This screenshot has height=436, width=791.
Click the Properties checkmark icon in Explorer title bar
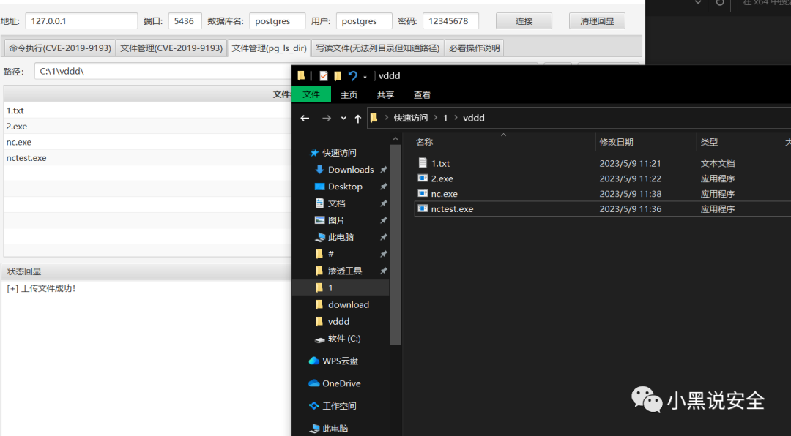(x=324, y=75)
